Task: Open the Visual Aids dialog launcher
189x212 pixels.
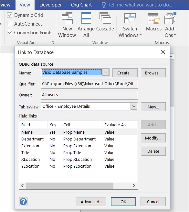Action: click(53, 43)
